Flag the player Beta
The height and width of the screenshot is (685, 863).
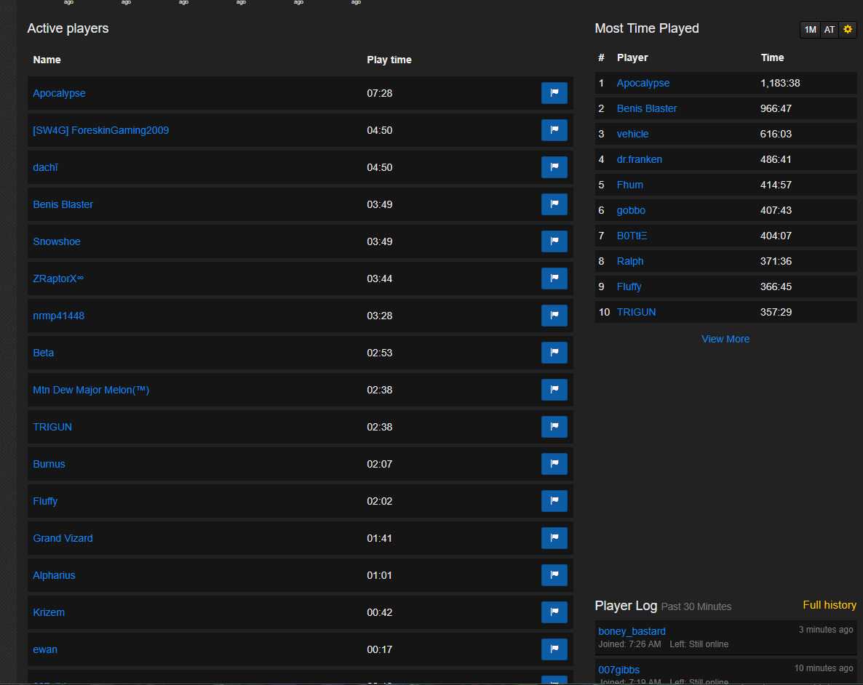tap(554, 353)
